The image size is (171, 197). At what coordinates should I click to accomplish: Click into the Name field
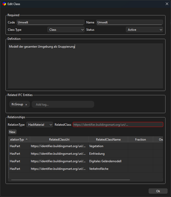click(x=129, y=22)
